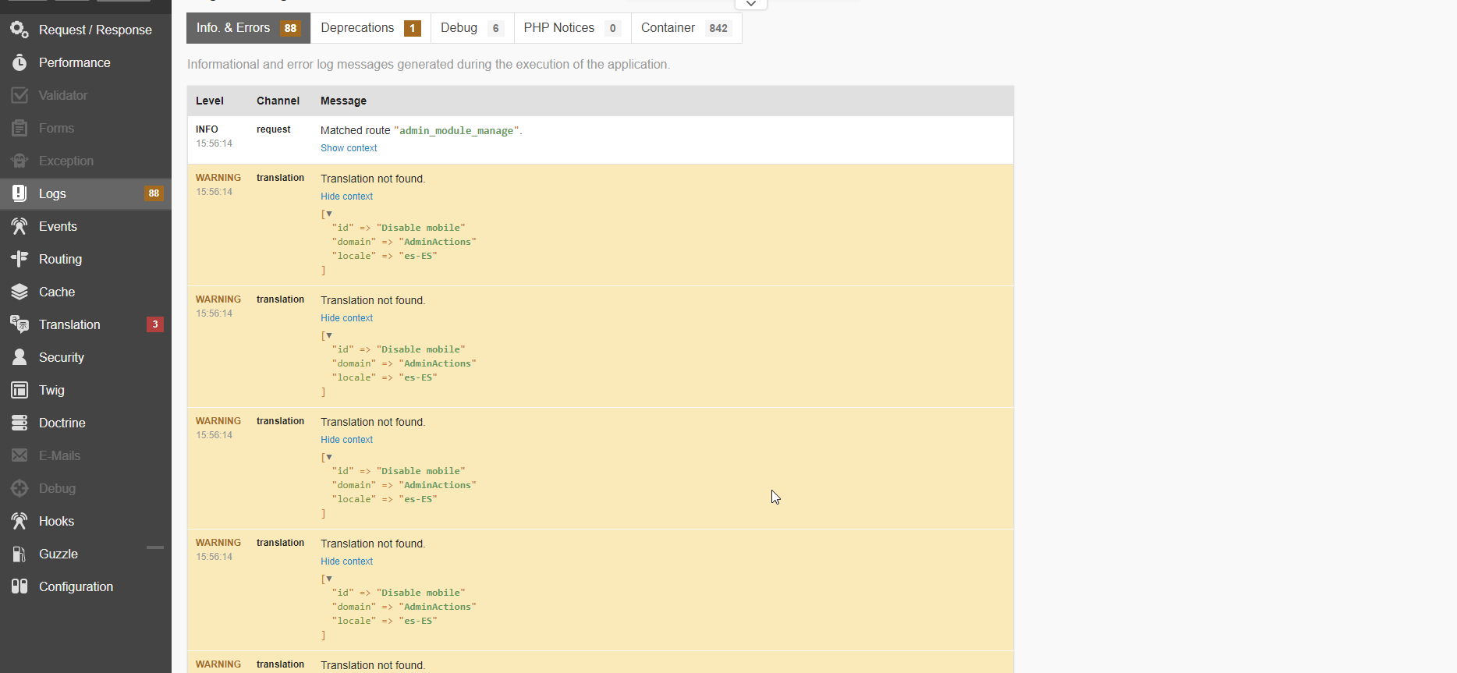
Task: Switch to the PHP Notices tab
Action: point(573,28)
